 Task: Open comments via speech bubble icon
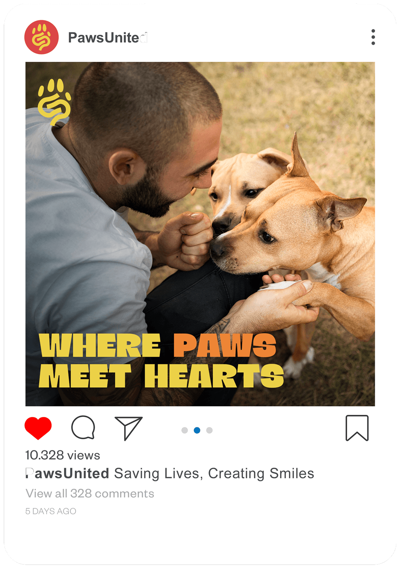point(83,428)
